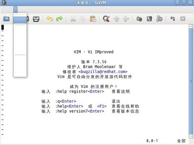The height and width of the screenshot is (145, 194).
Task: Click the vertical scrollbar thumb
Action: pos(191,81)
